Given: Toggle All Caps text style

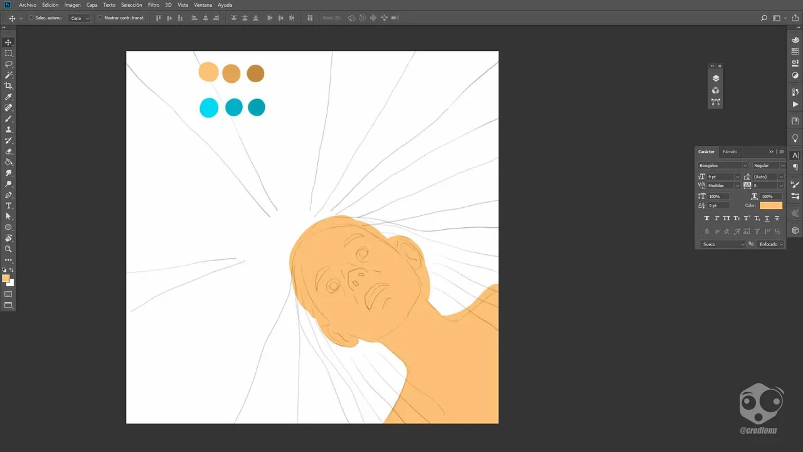Looking at the screenshot, I should 727,218.
